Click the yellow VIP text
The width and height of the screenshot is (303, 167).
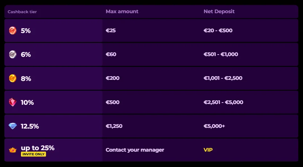pyautogui.click(x=208, y=150)
